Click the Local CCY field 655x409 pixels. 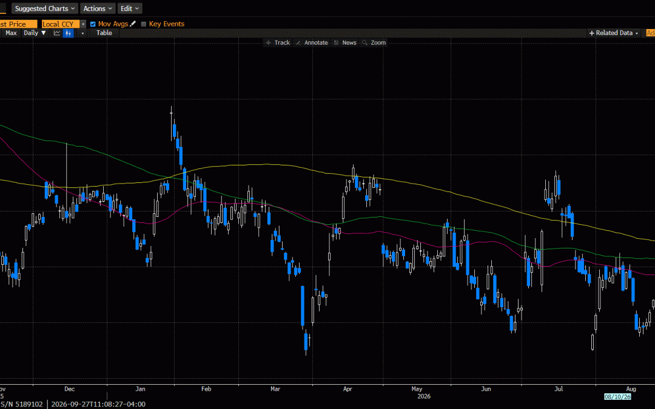pos(61,24)
